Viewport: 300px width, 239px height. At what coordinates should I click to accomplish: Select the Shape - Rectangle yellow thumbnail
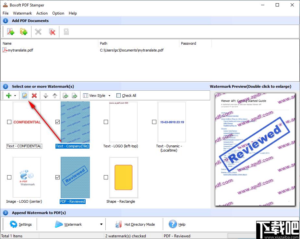click(x=124, y=177)
